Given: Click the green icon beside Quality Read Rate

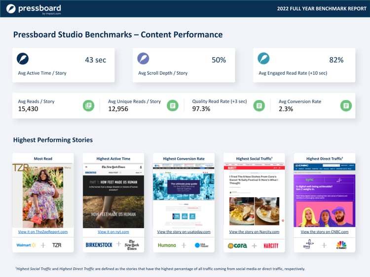Looking at the screenshot, I should coord(259,105).
